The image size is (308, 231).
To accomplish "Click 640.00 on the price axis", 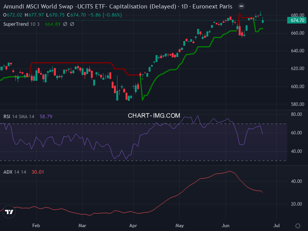I will (x=298, y=51).
